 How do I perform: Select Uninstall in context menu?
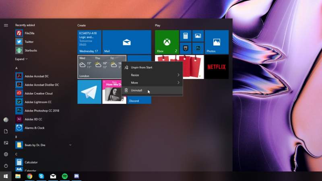[152, 90]
